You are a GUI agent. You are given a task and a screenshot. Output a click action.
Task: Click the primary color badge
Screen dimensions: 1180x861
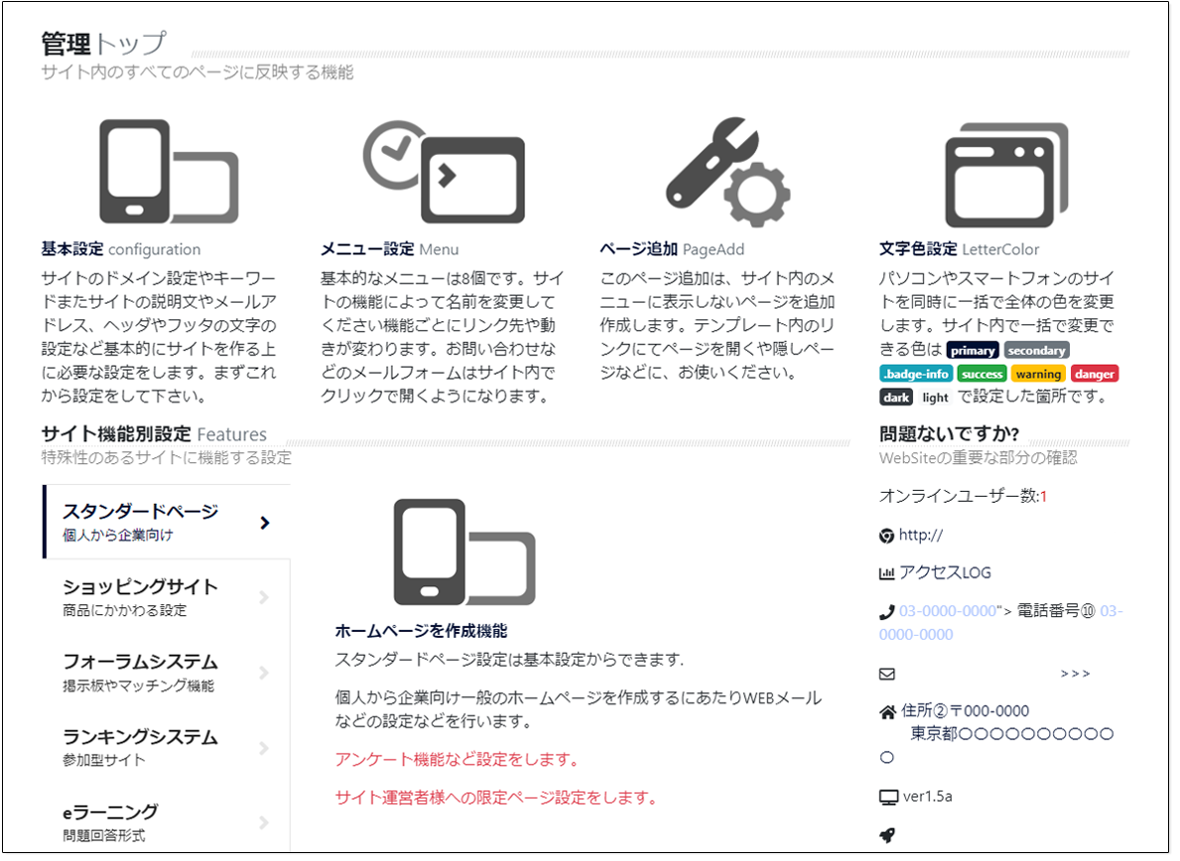coord(972,351)
